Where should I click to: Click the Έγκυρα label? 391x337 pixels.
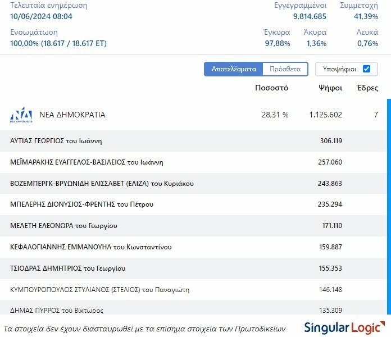(x=277, y=33)
